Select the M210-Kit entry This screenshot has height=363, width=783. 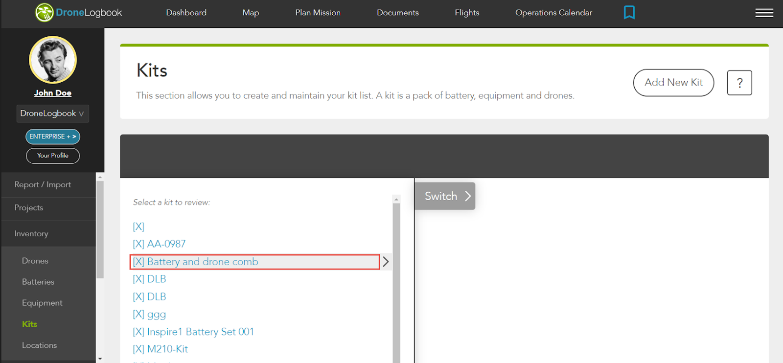point(160,349)
